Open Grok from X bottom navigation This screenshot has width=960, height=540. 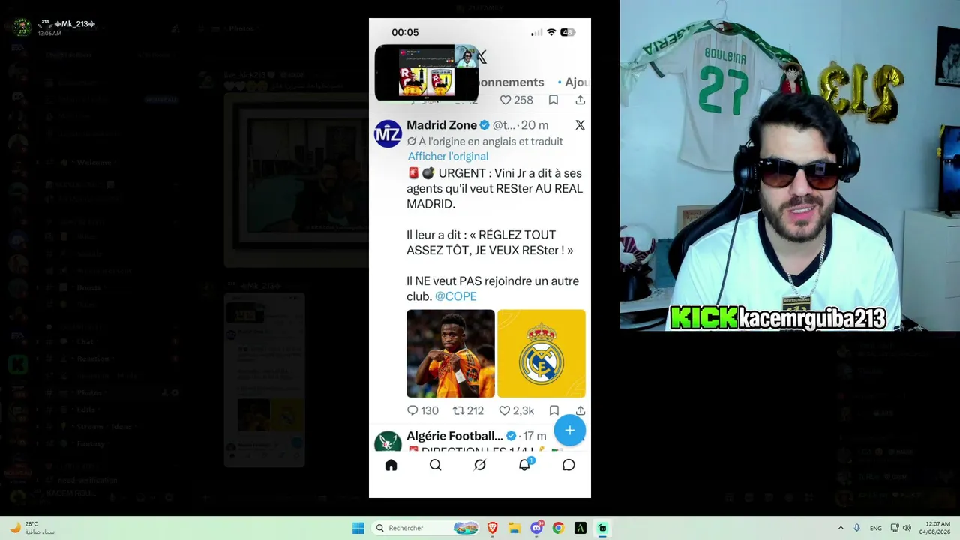point(480,465)
